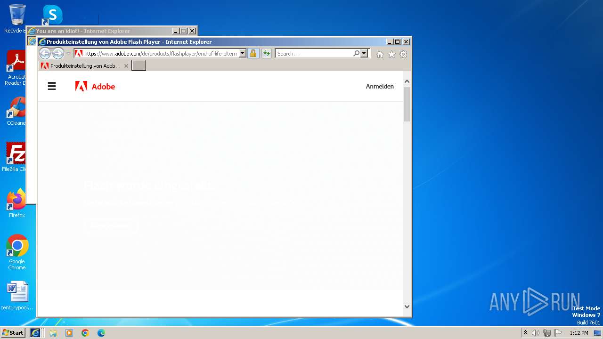603x339 pixels.
Task: Open the Skype desktop shortcut
Action: [x=52, y=15]
